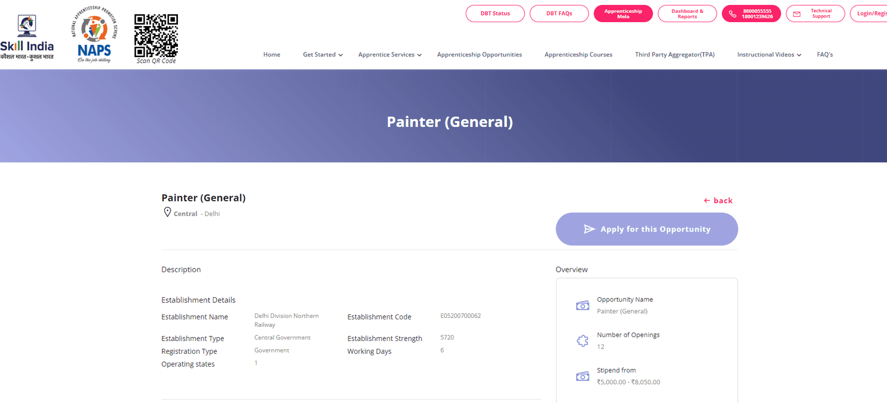The width and height of the screenshot is (887, 403).
Task: Expand Apprentice Services dropdown
Action: pyautogui.click(x=390, y=55)
